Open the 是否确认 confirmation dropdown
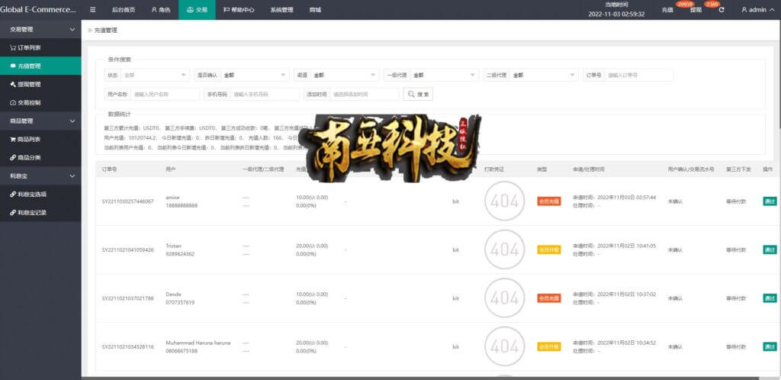This screenshot has height=380, width=781. [255, 76]
